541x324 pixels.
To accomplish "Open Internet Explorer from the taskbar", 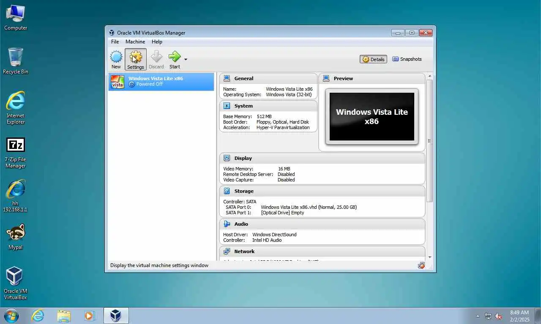I will [38, 316].
